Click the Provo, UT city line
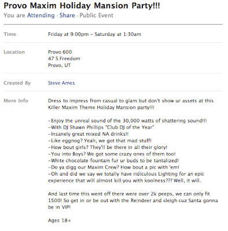The image size is (228, 231). point(59,65)
